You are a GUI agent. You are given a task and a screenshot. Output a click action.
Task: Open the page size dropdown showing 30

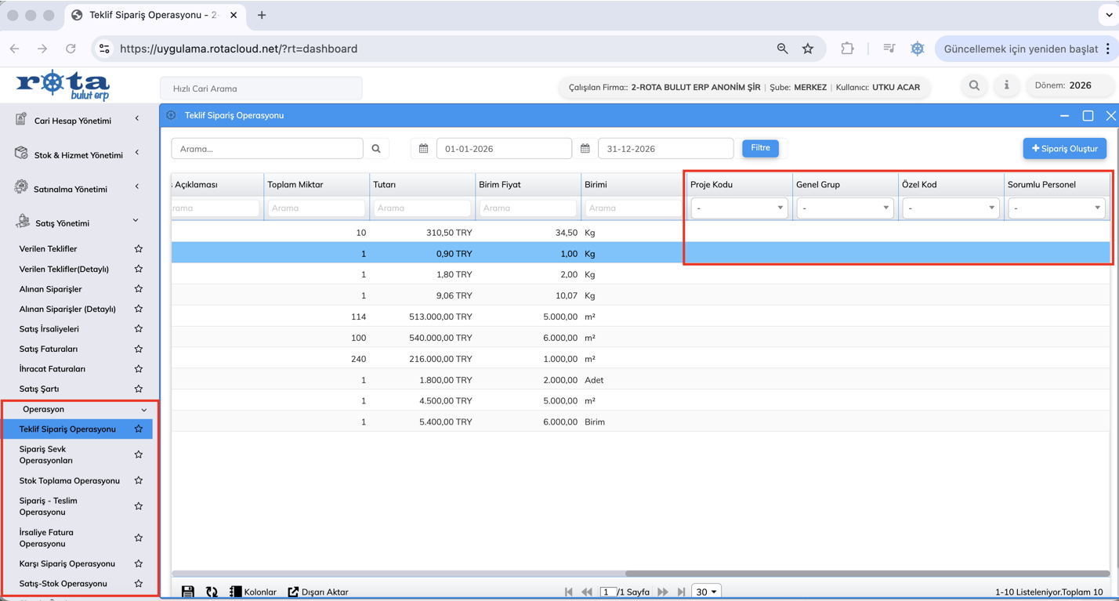pyautogui.click(x=706, y=592)
